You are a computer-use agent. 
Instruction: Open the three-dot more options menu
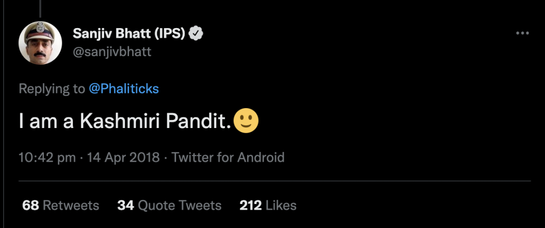[x=522, y=34]
